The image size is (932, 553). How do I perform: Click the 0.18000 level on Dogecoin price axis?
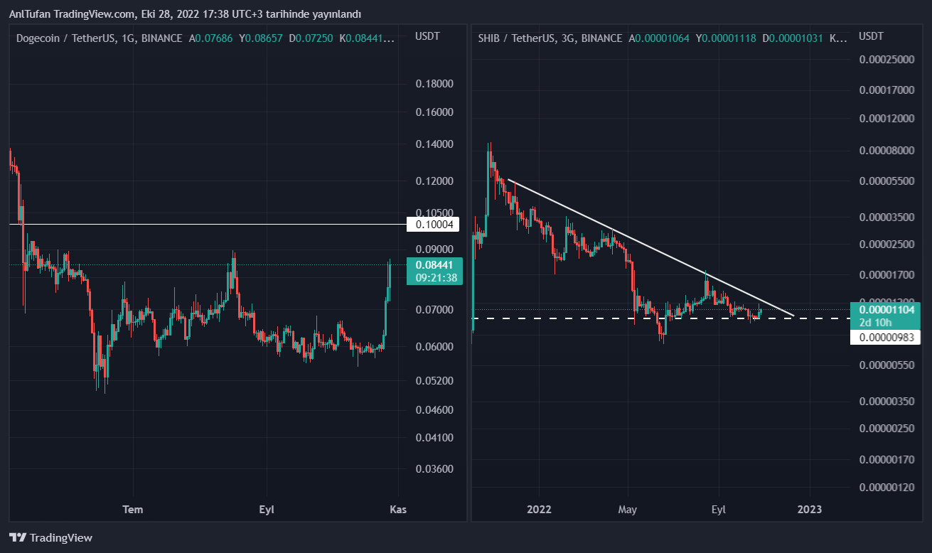pyautogui.click(x=434, y=84)
